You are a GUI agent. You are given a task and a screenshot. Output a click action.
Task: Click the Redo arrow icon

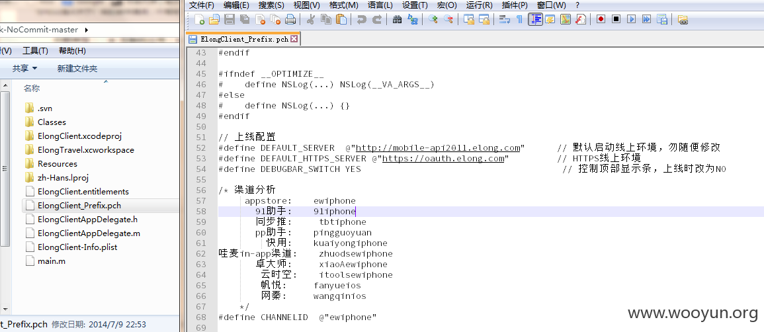(377, 19)
